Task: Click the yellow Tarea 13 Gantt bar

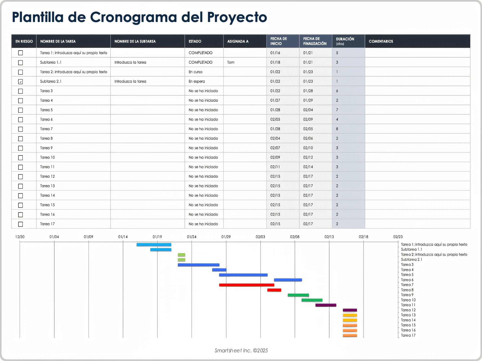Action: click(350, 315)
